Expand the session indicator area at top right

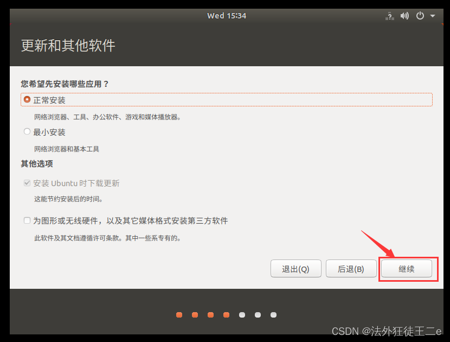click(x=432, y=16)
